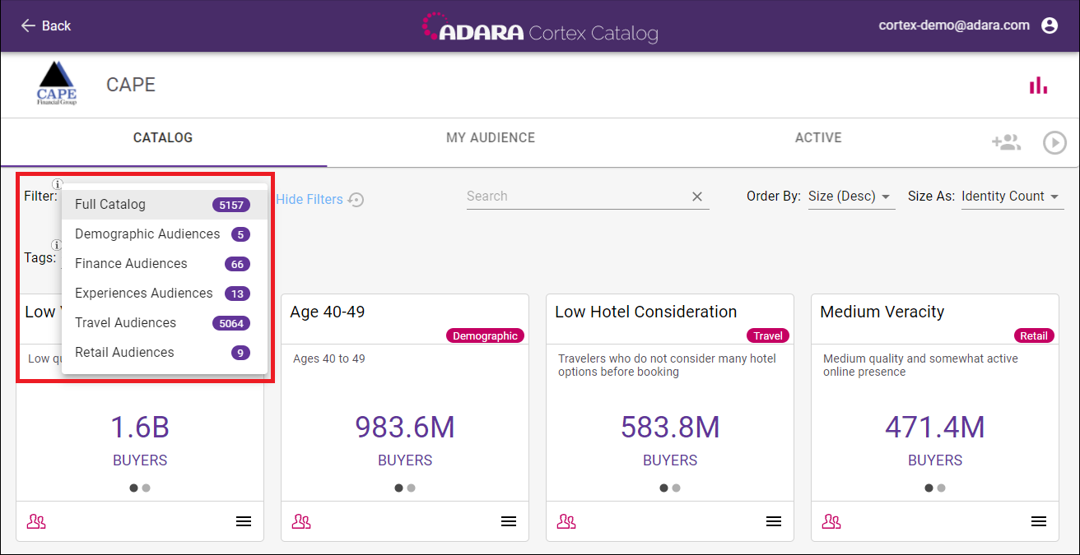Switch to the MY AUDIENCE tab
This screenshot has width=1080, height=555.
491,138
